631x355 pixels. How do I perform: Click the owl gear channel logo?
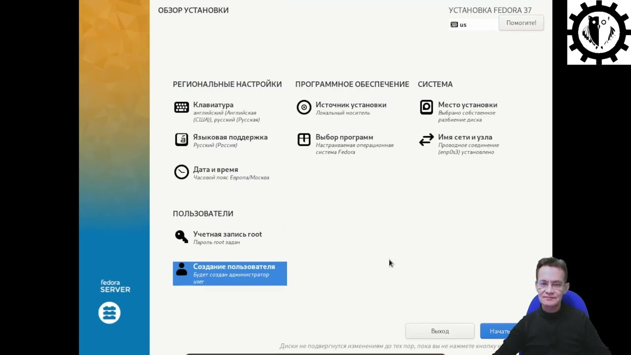(599, 33)
